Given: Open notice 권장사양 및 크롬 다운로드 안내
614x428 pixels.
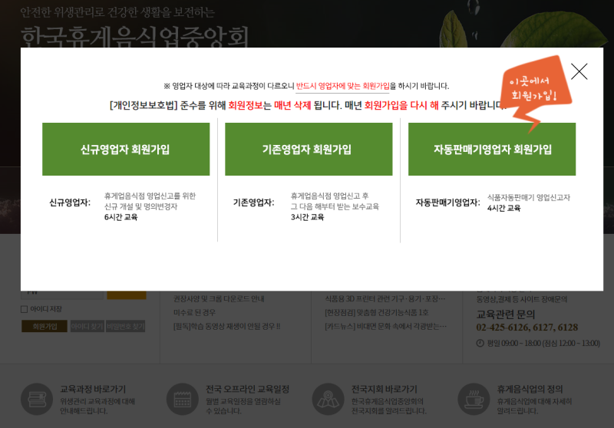Looking at the screenshot, I should pyautogui.click(x=219, y=299).
